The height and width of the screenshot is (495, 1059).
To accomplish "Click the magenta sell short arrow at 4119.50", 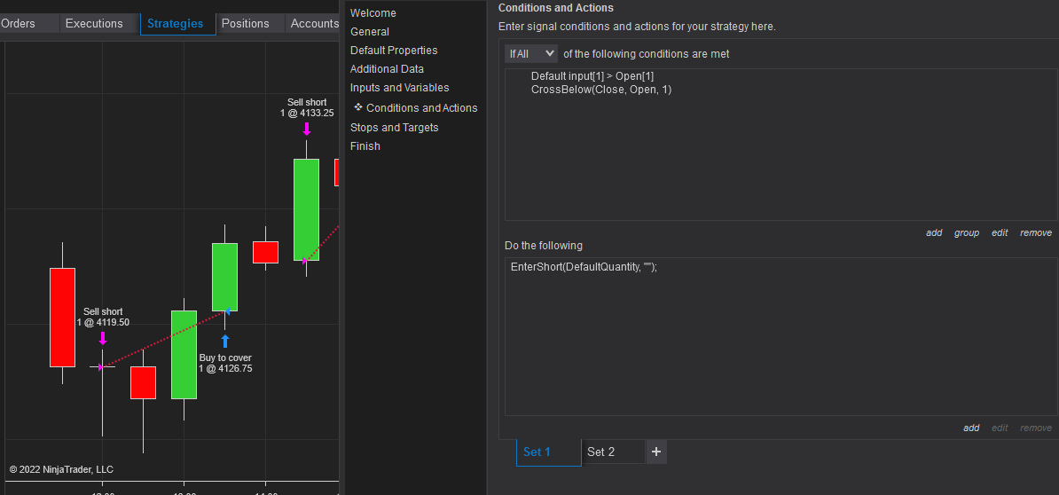I will point(103,338).
